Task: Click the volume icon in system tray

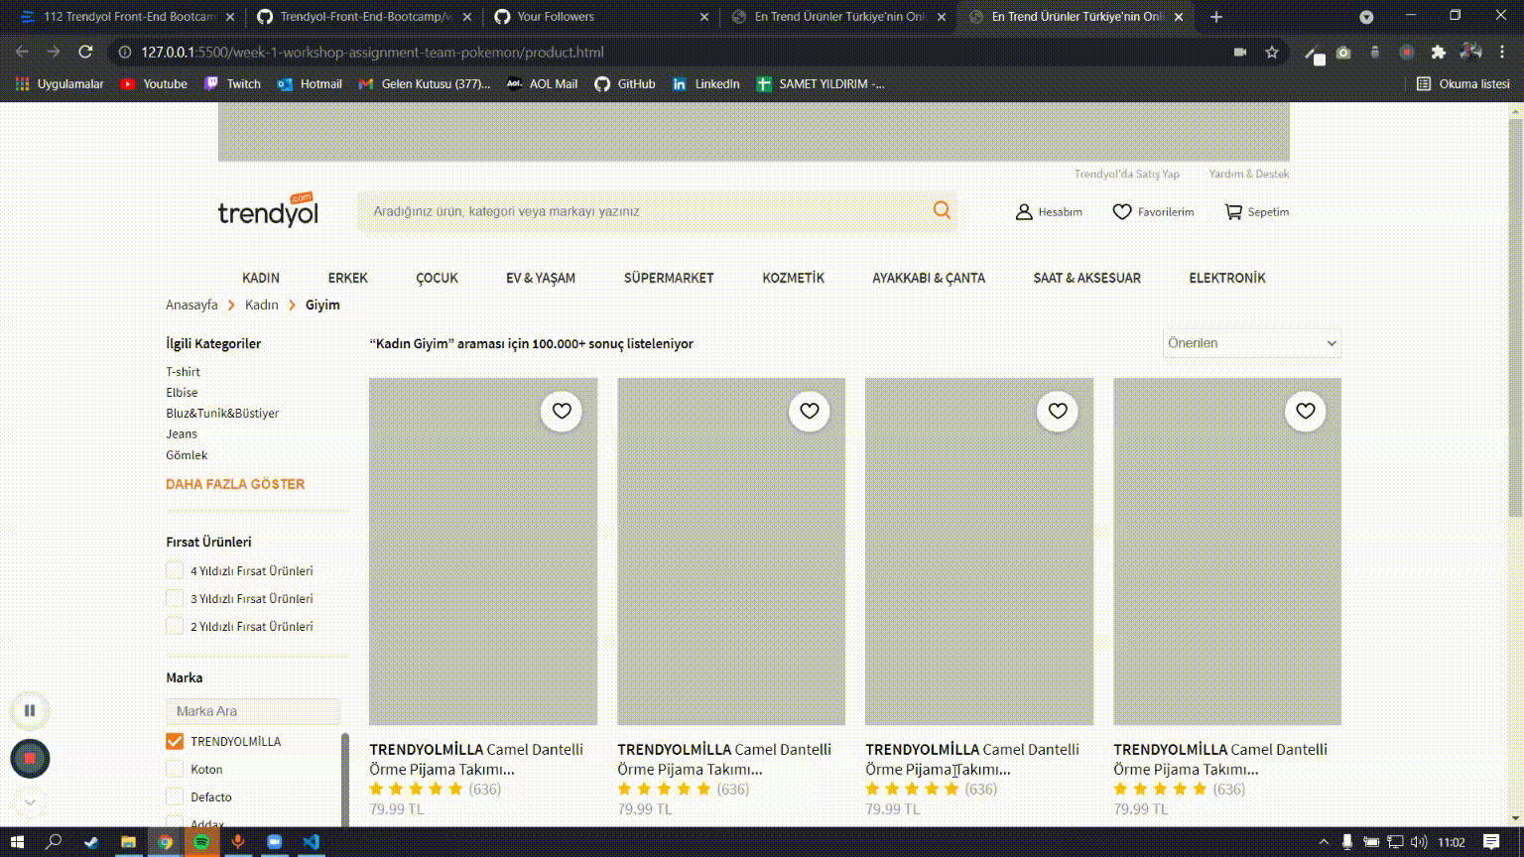Action: click(x=1419, y=842)
